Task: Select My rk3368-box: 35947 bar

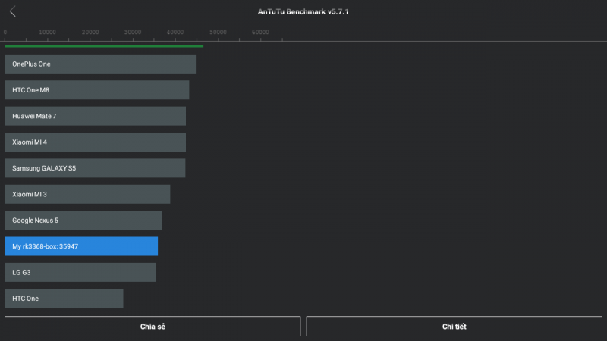Action: click(x=81, y=246)
